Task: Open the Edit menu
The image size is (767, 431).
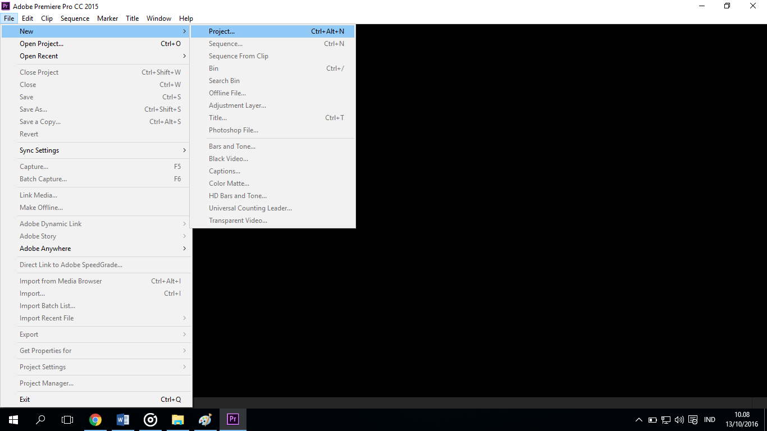Action: tap(28, 19)
